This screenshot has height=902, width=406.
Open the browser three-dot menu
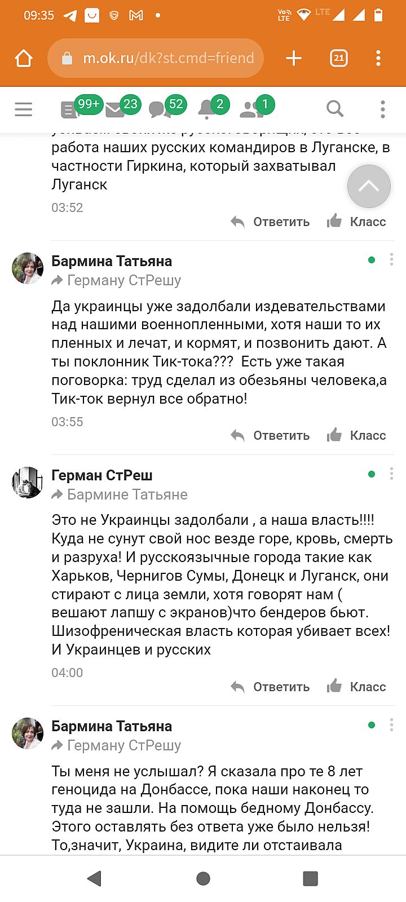pyautogui.click(x=378, y=58)
